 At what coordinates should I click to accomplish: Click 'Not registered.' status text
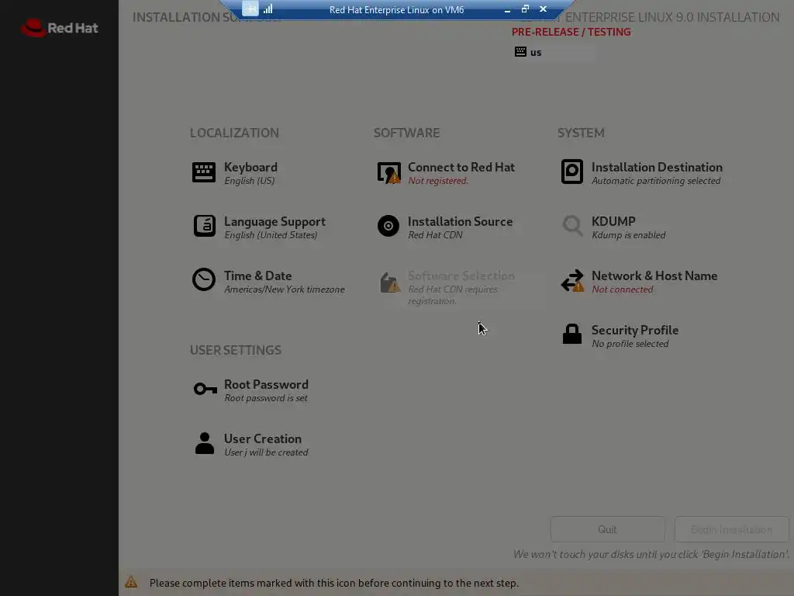tap(438, 181)
